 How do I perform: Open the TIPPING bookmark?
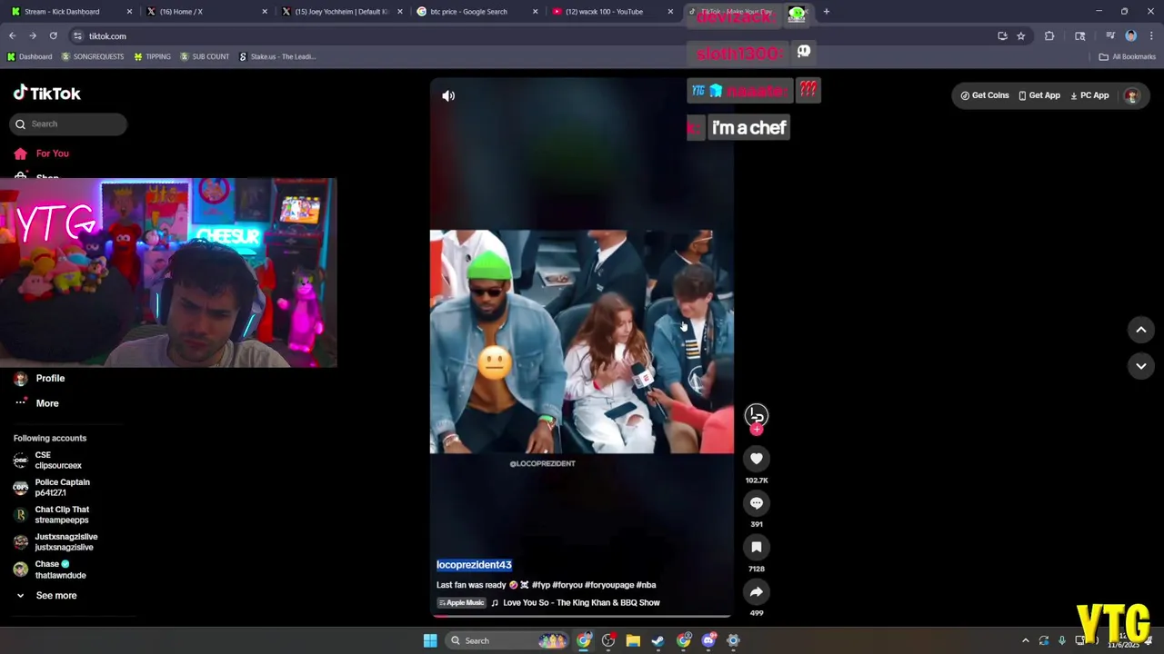click(152, 56)
